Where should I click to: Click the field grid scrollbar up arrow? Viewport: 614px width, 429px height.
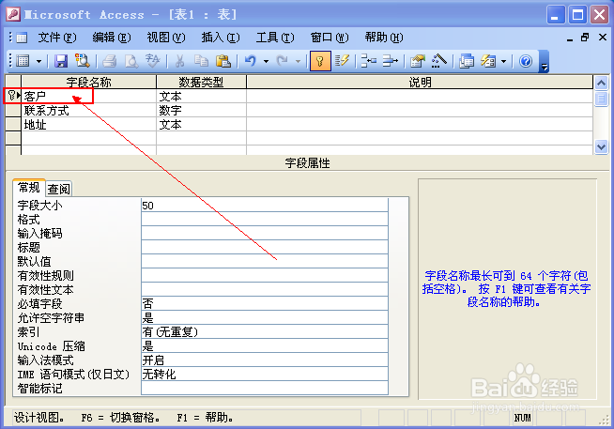(602, 83)
